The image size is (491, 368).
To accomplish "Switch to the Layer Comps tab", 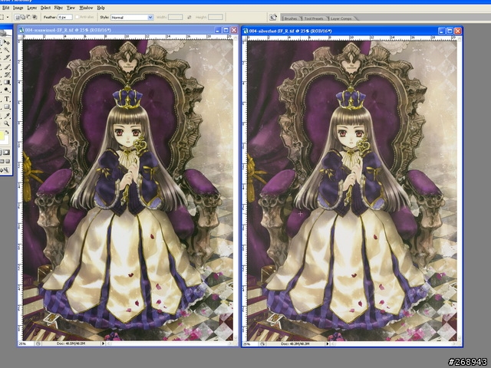I will click(341, 18).
